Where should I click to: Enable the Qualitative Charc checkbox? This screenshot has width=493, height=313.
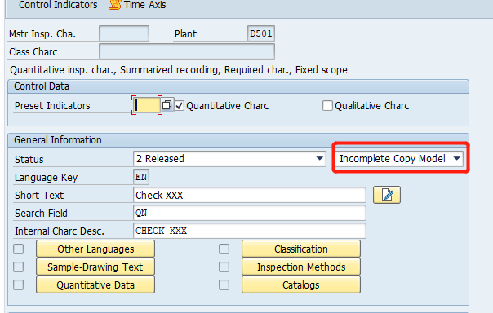[327, 106]
